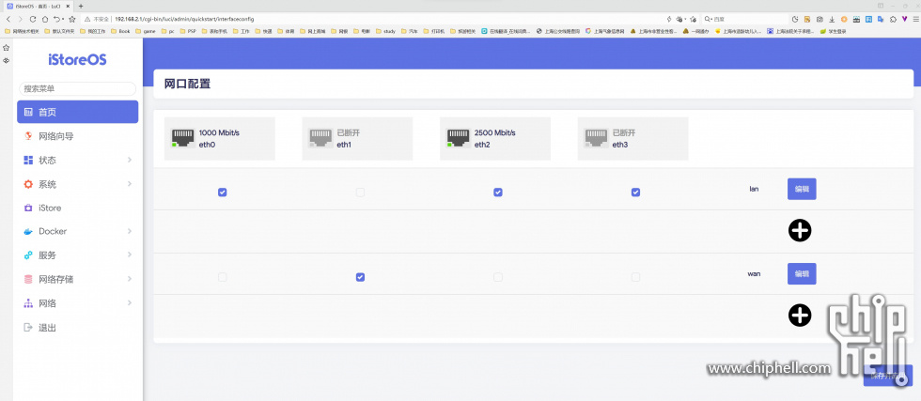
Task: Select the iStore sidebar item
Action: point(77,208)
